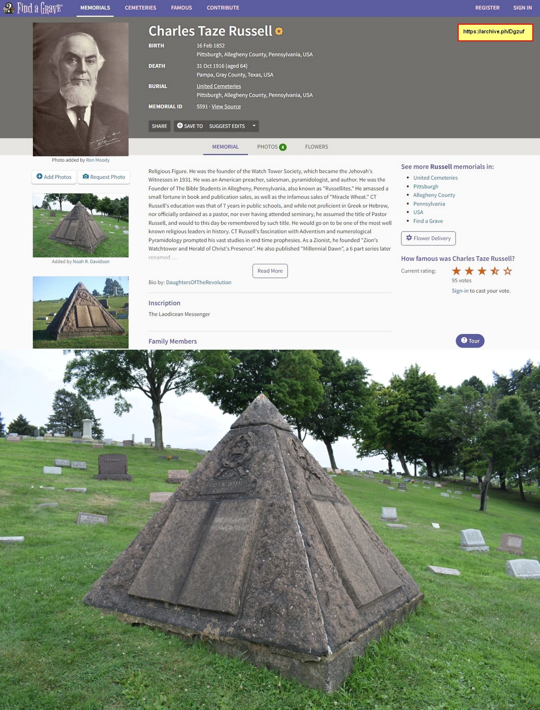Click the famous star badge beside the name
Viewport: 540px width, 710px height.
pos(279,31)
